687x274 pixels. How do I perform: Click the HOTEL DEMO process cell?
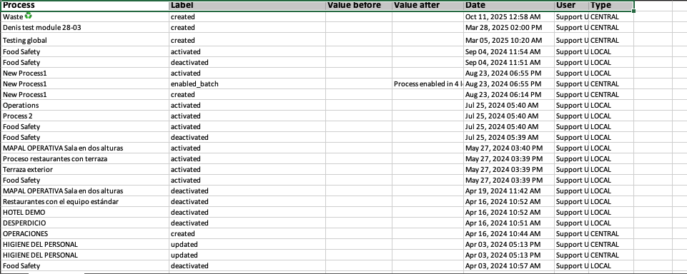(84, 213)
